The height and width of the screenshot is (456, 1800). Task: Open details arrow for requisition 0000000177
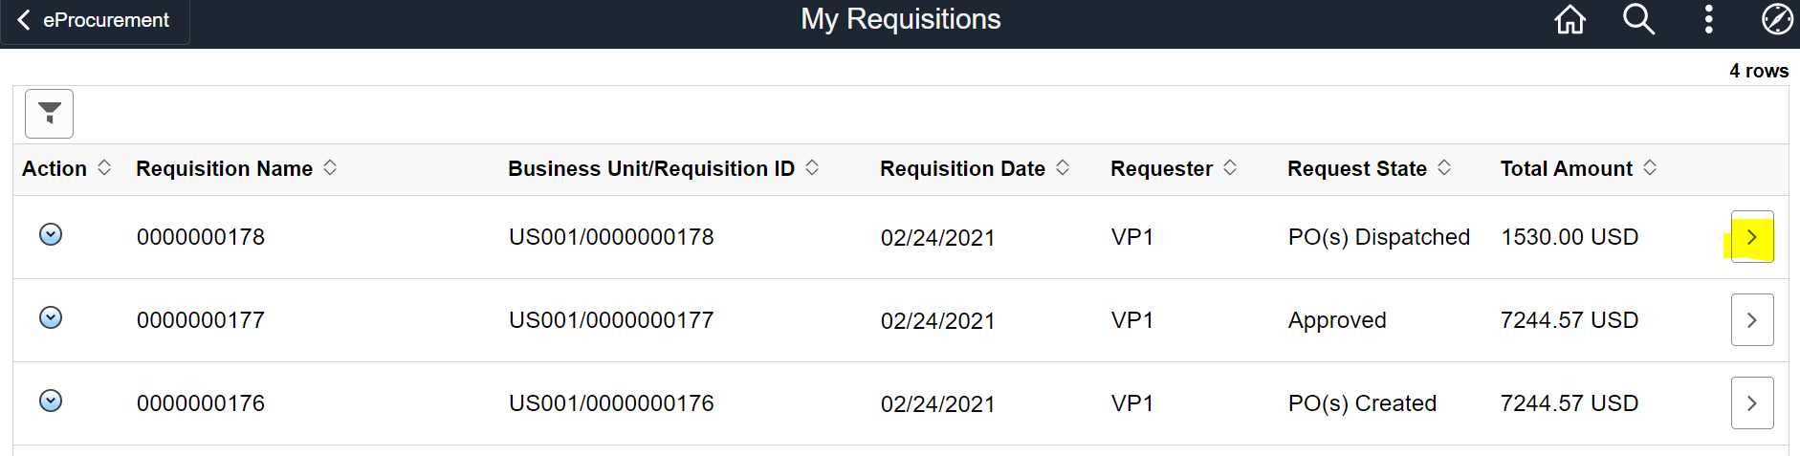[1751, 320]
